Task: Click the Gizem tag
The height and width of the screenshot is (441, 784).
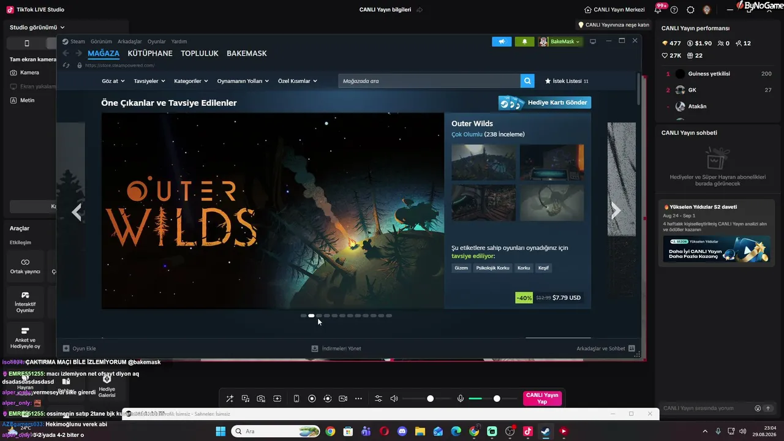Action: [461, 268]
